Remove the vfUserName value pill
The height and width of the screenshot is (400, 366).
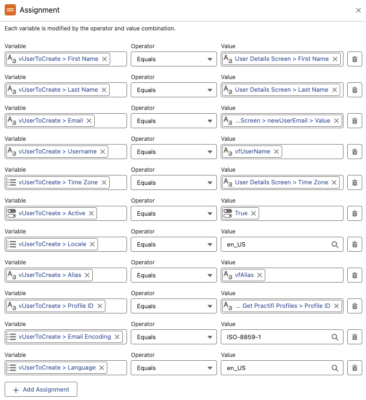click(276, 152)
